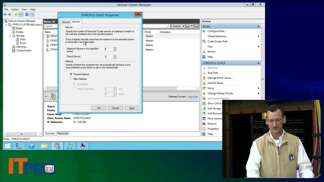The image size is (324, 182).
Task: Click Manage DHCP Server action
Action: coord(220,78)
